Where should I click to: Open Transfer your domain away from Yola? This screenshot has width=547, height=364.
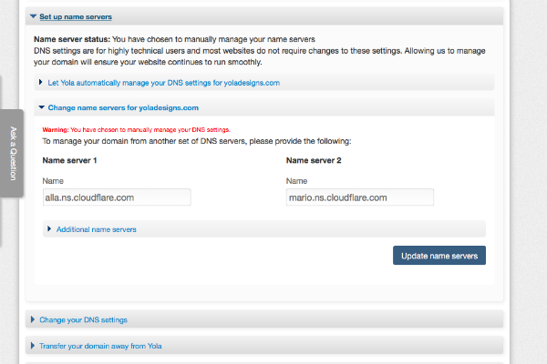tap(100, 346)
